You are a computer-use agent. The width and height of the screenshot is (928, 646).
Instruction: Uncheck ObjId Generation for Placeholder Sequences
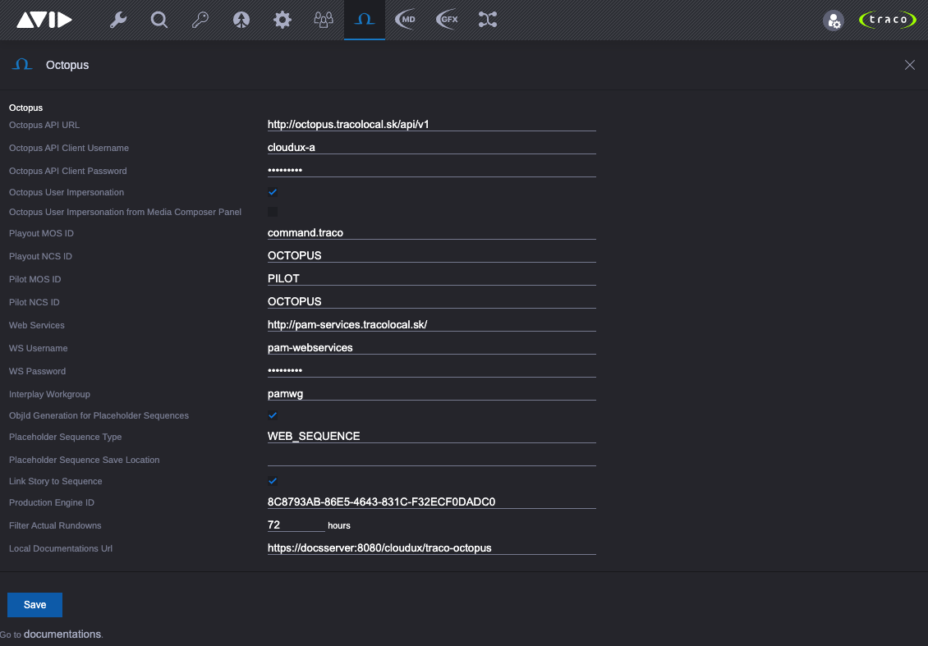(273, 415)
